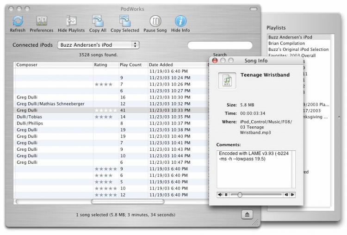Close the Song Info window

click(x=215, y=61)
